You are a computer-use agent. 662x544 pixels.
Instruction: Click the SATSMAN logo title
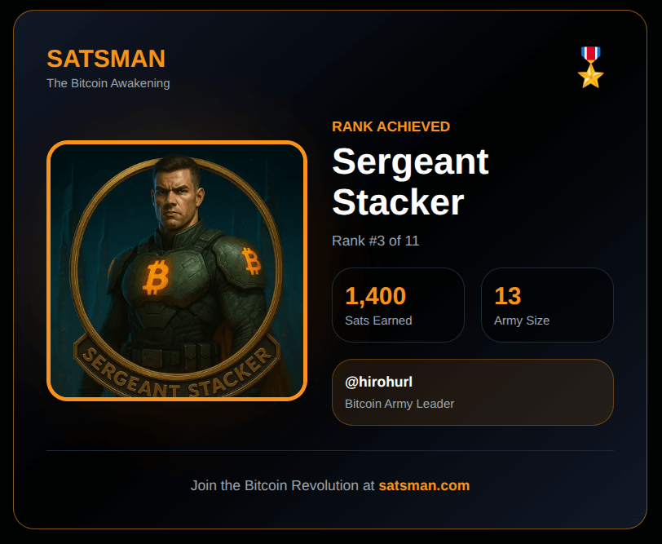[x=106, y=59]
